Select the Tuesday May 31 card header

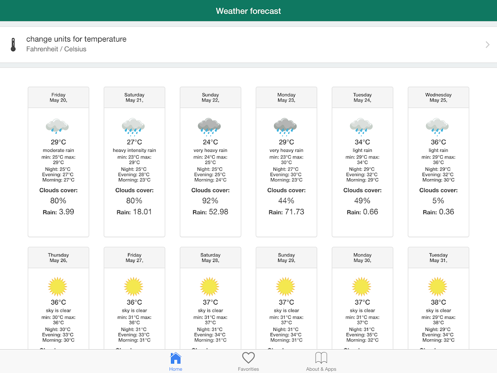click(x=438, y=257)
